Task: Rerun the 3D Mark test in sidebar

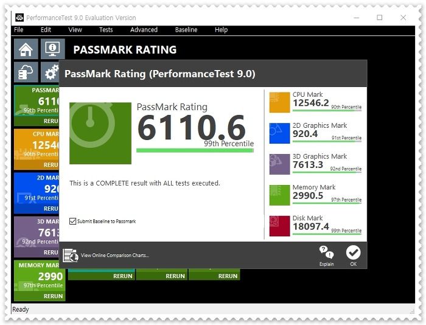Action: tap(37, 252)
